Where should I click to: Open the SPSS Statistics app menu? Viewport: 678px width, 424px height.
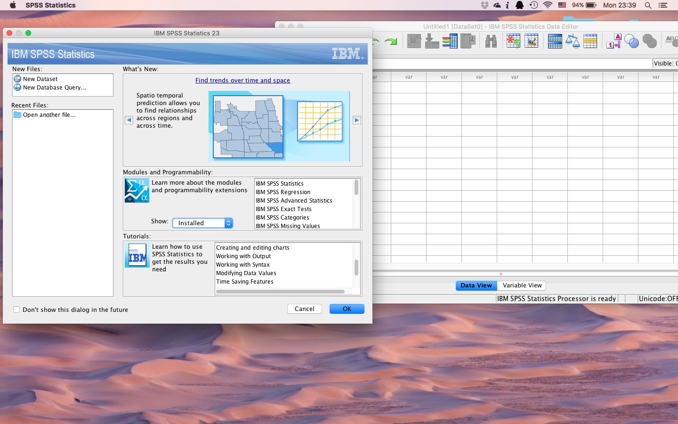[x=50, y=5]
